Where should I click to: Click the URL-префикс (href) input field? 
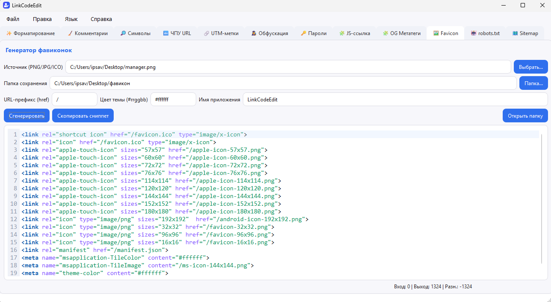[x=74, y=100]
